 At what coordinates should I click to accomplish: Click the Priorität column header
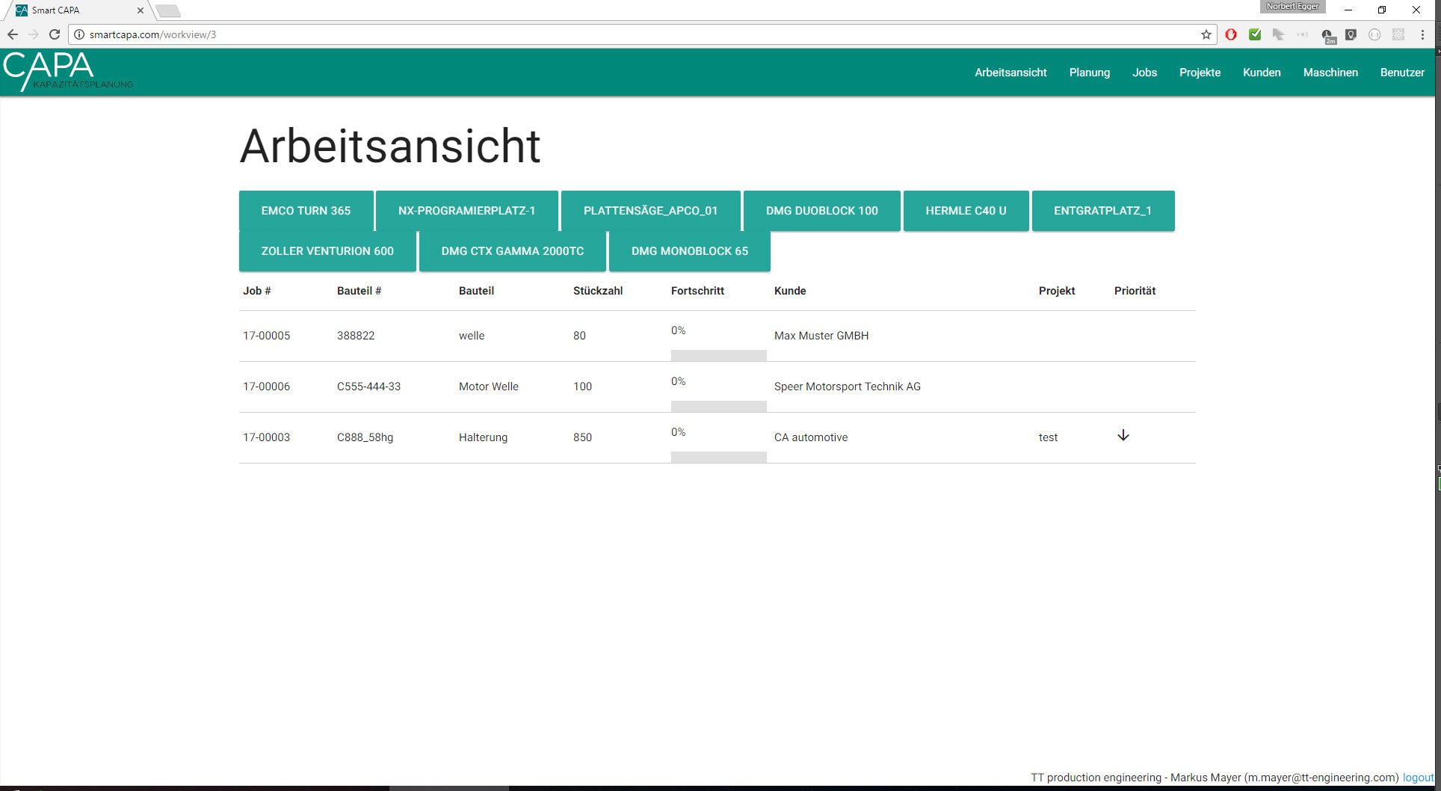click(1135, 291)
